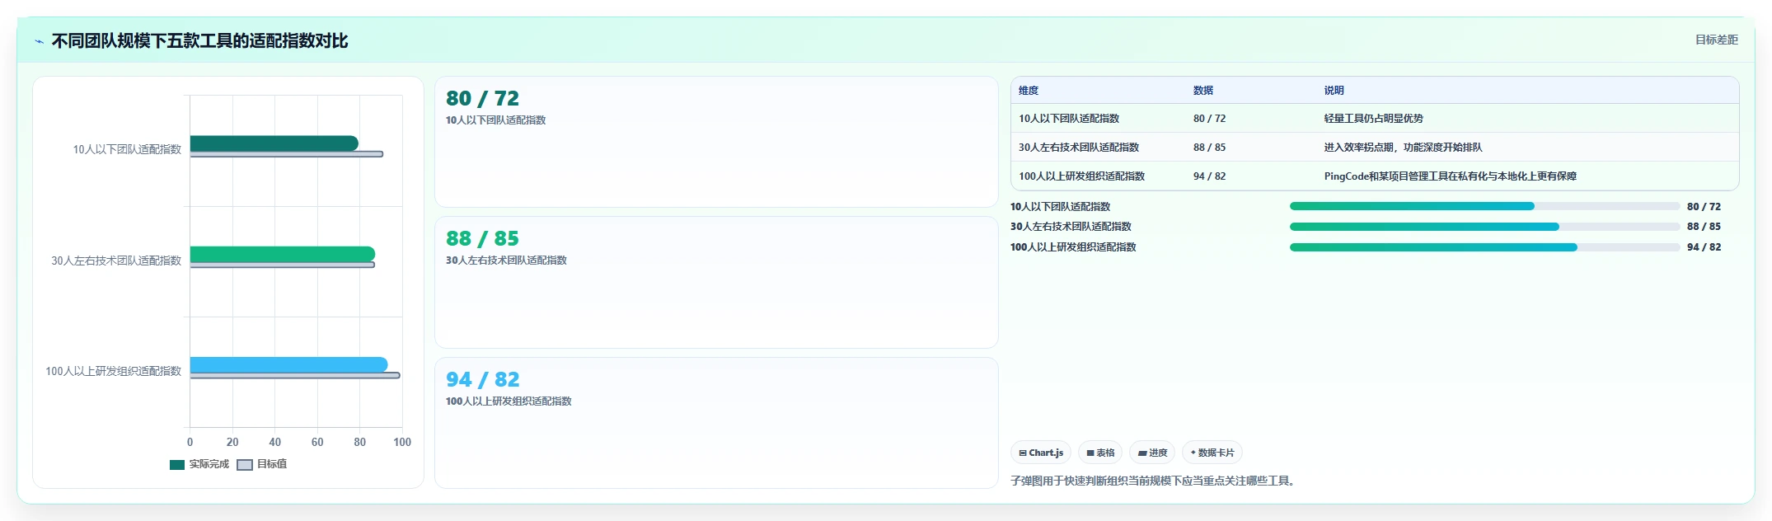Click the dark green bar for 10人以下团队
The image size is (1772, 521).
tap(274, 143)
